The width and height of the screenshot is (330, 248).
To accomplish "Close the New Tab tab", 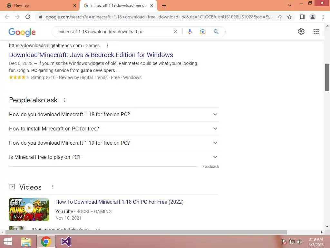I will [75, 6].
